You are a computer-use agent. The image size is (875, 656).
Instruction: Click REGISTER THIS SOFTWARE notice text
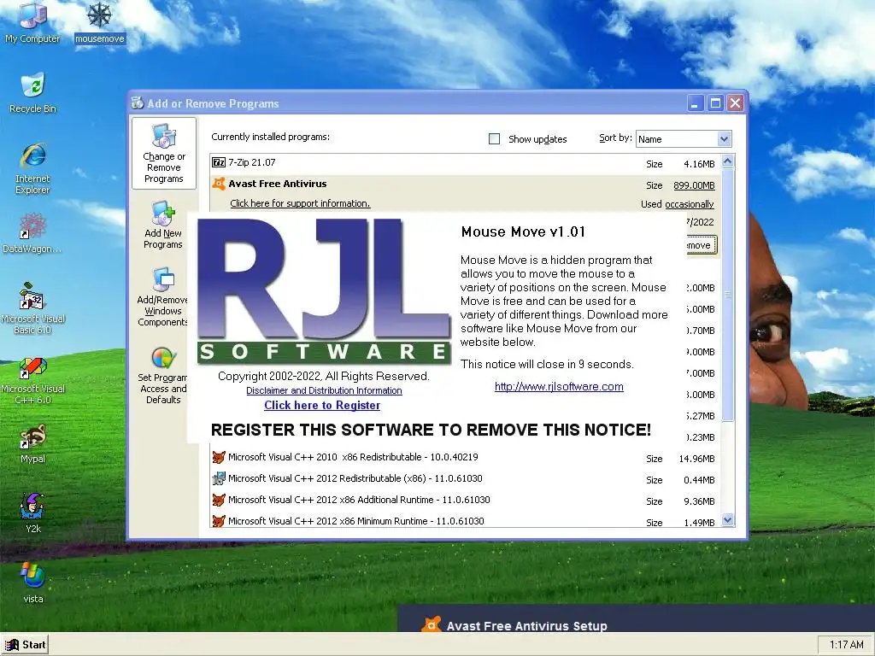[x=431, y=430]
